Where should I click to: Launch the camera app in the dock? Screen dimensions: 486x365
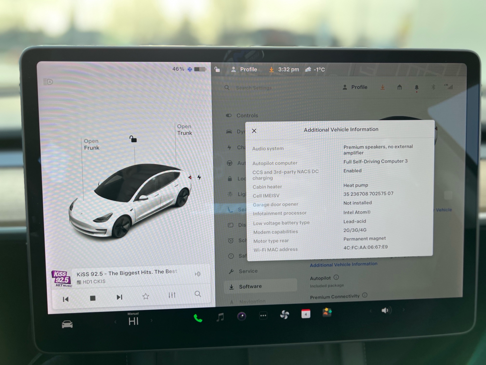pyautogui.click(x=241, y=316)
